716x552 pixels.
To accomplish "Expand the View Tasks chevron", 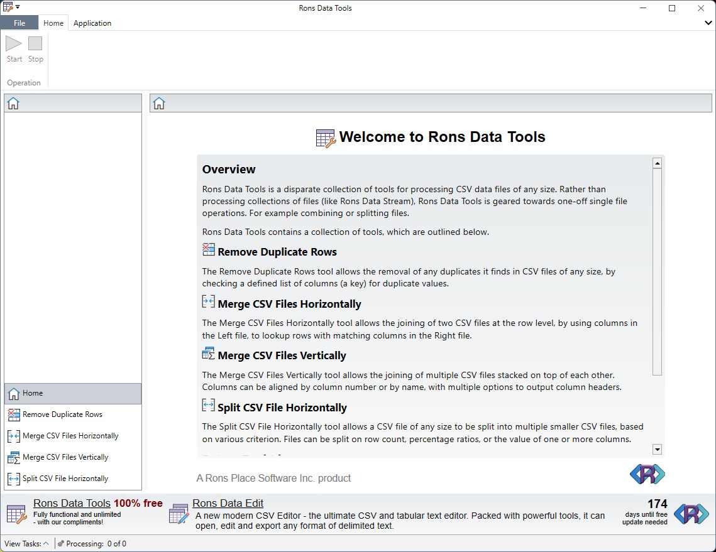I will [46, 544].
